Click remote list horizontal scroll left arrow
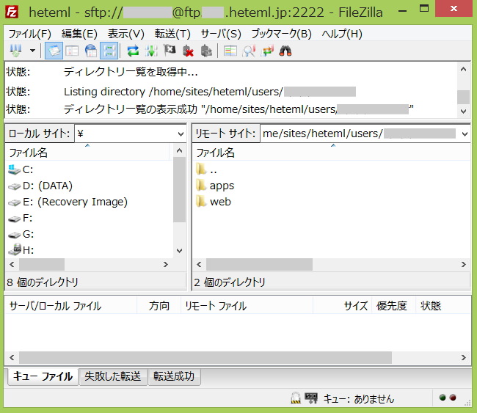The image size is (477, 413). click(199, 264)
